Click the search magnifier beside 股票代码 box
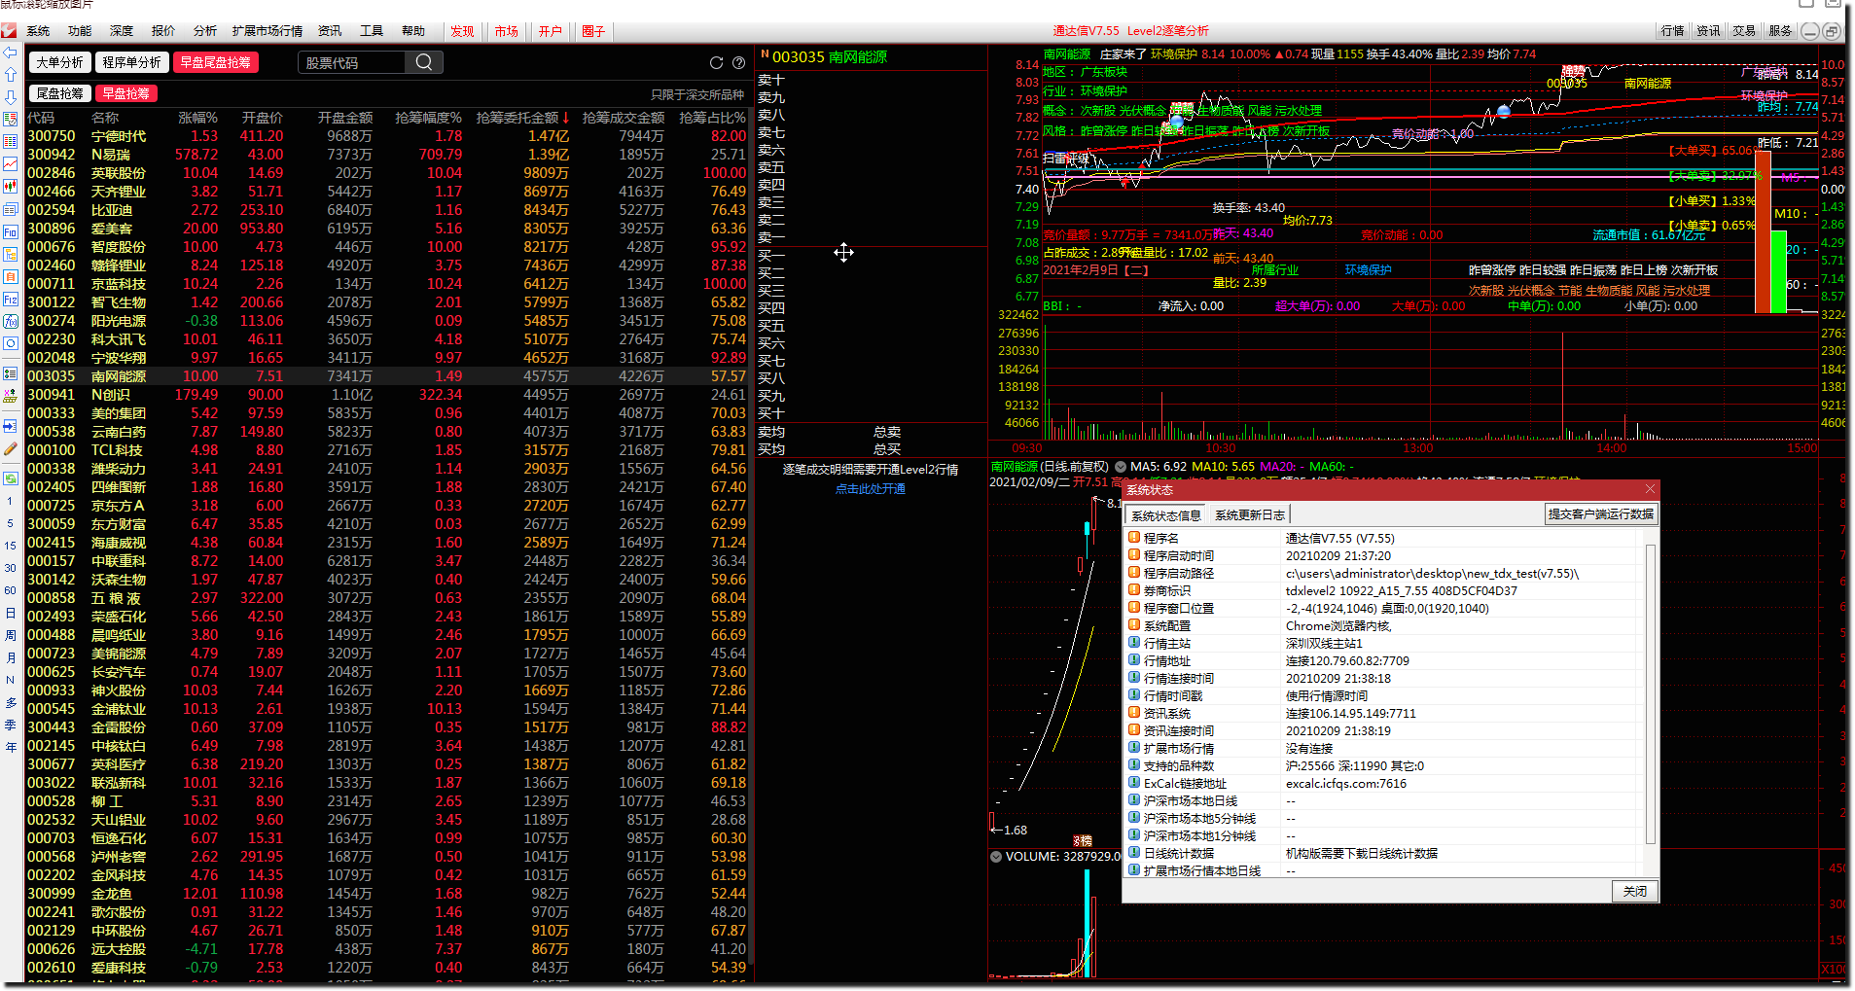1855x991 pixels. tap(423, 62)
